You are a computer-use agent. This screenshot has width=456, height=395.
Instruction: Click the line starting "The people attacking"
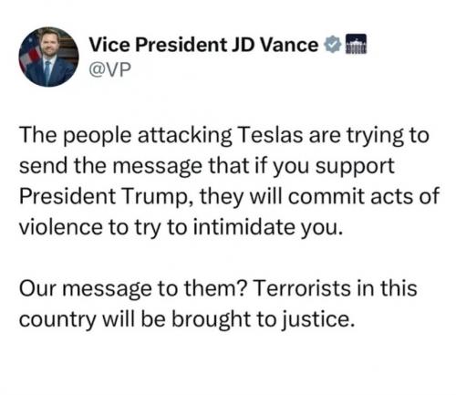pos(224,136)
